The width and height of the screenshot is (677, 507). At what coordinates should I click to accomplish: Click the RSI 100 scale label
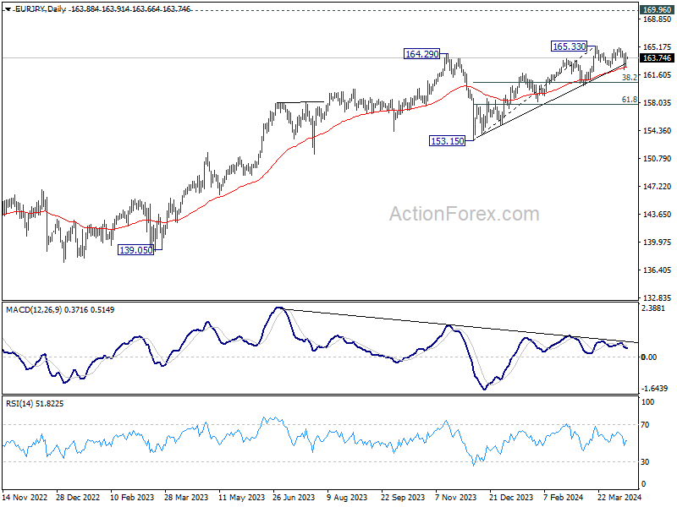pos(648,402)
